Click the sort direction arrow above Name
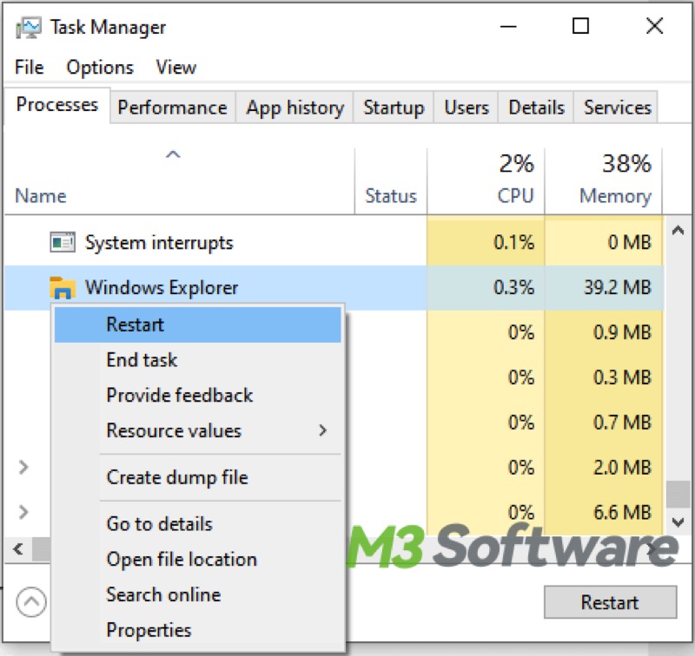 (x=173, y=154)
